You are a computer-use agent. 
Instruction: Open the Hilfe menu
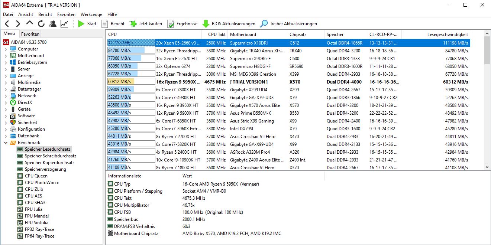point(112,14)
